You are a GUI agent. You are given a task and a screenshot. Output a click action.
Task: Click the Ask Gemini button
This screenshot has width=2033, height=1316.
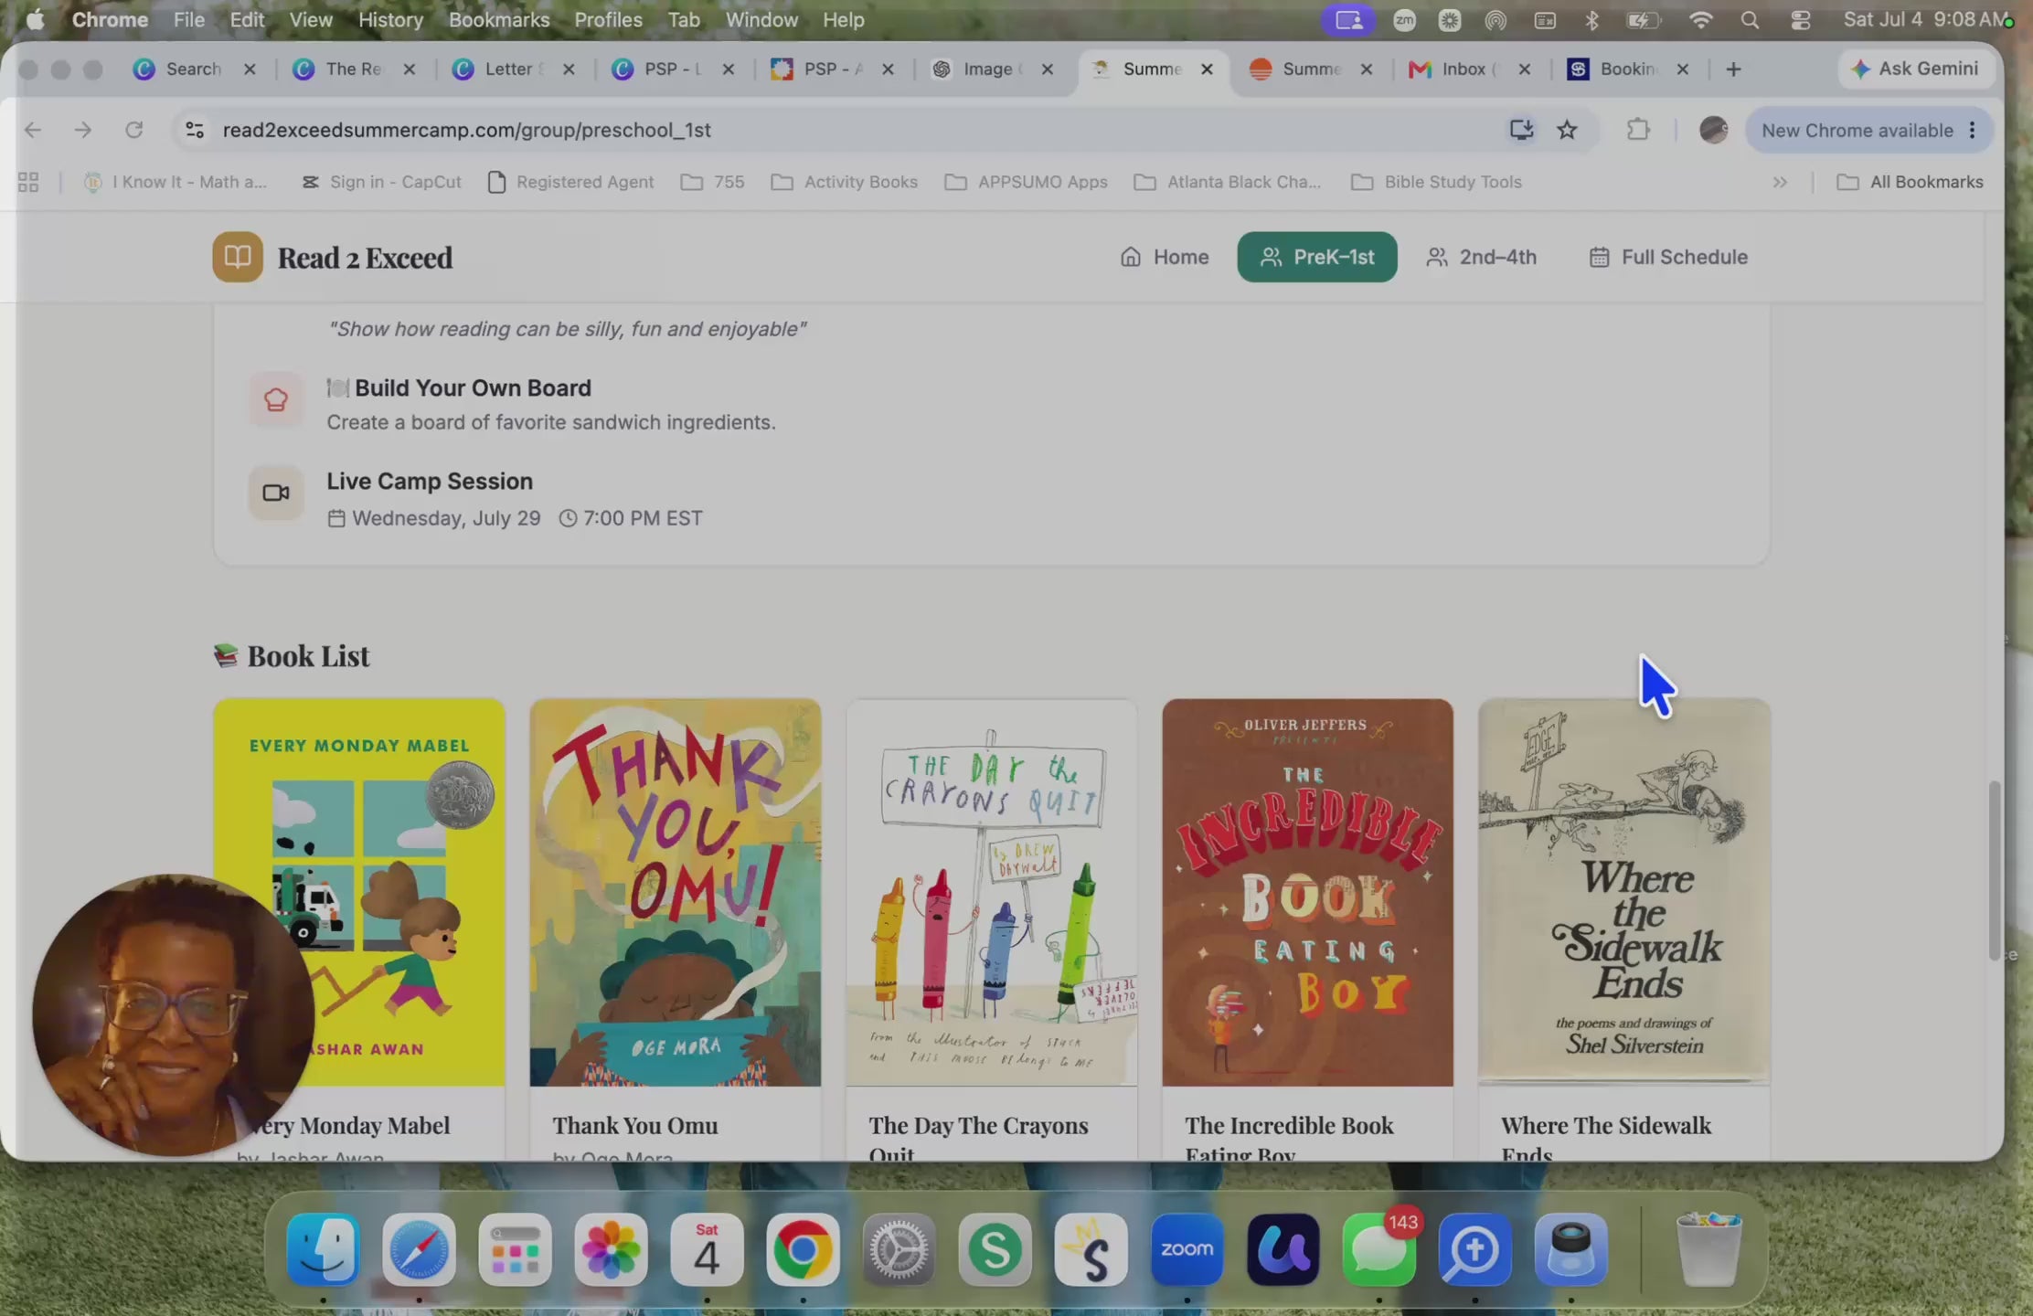[x=1915, y=69]
